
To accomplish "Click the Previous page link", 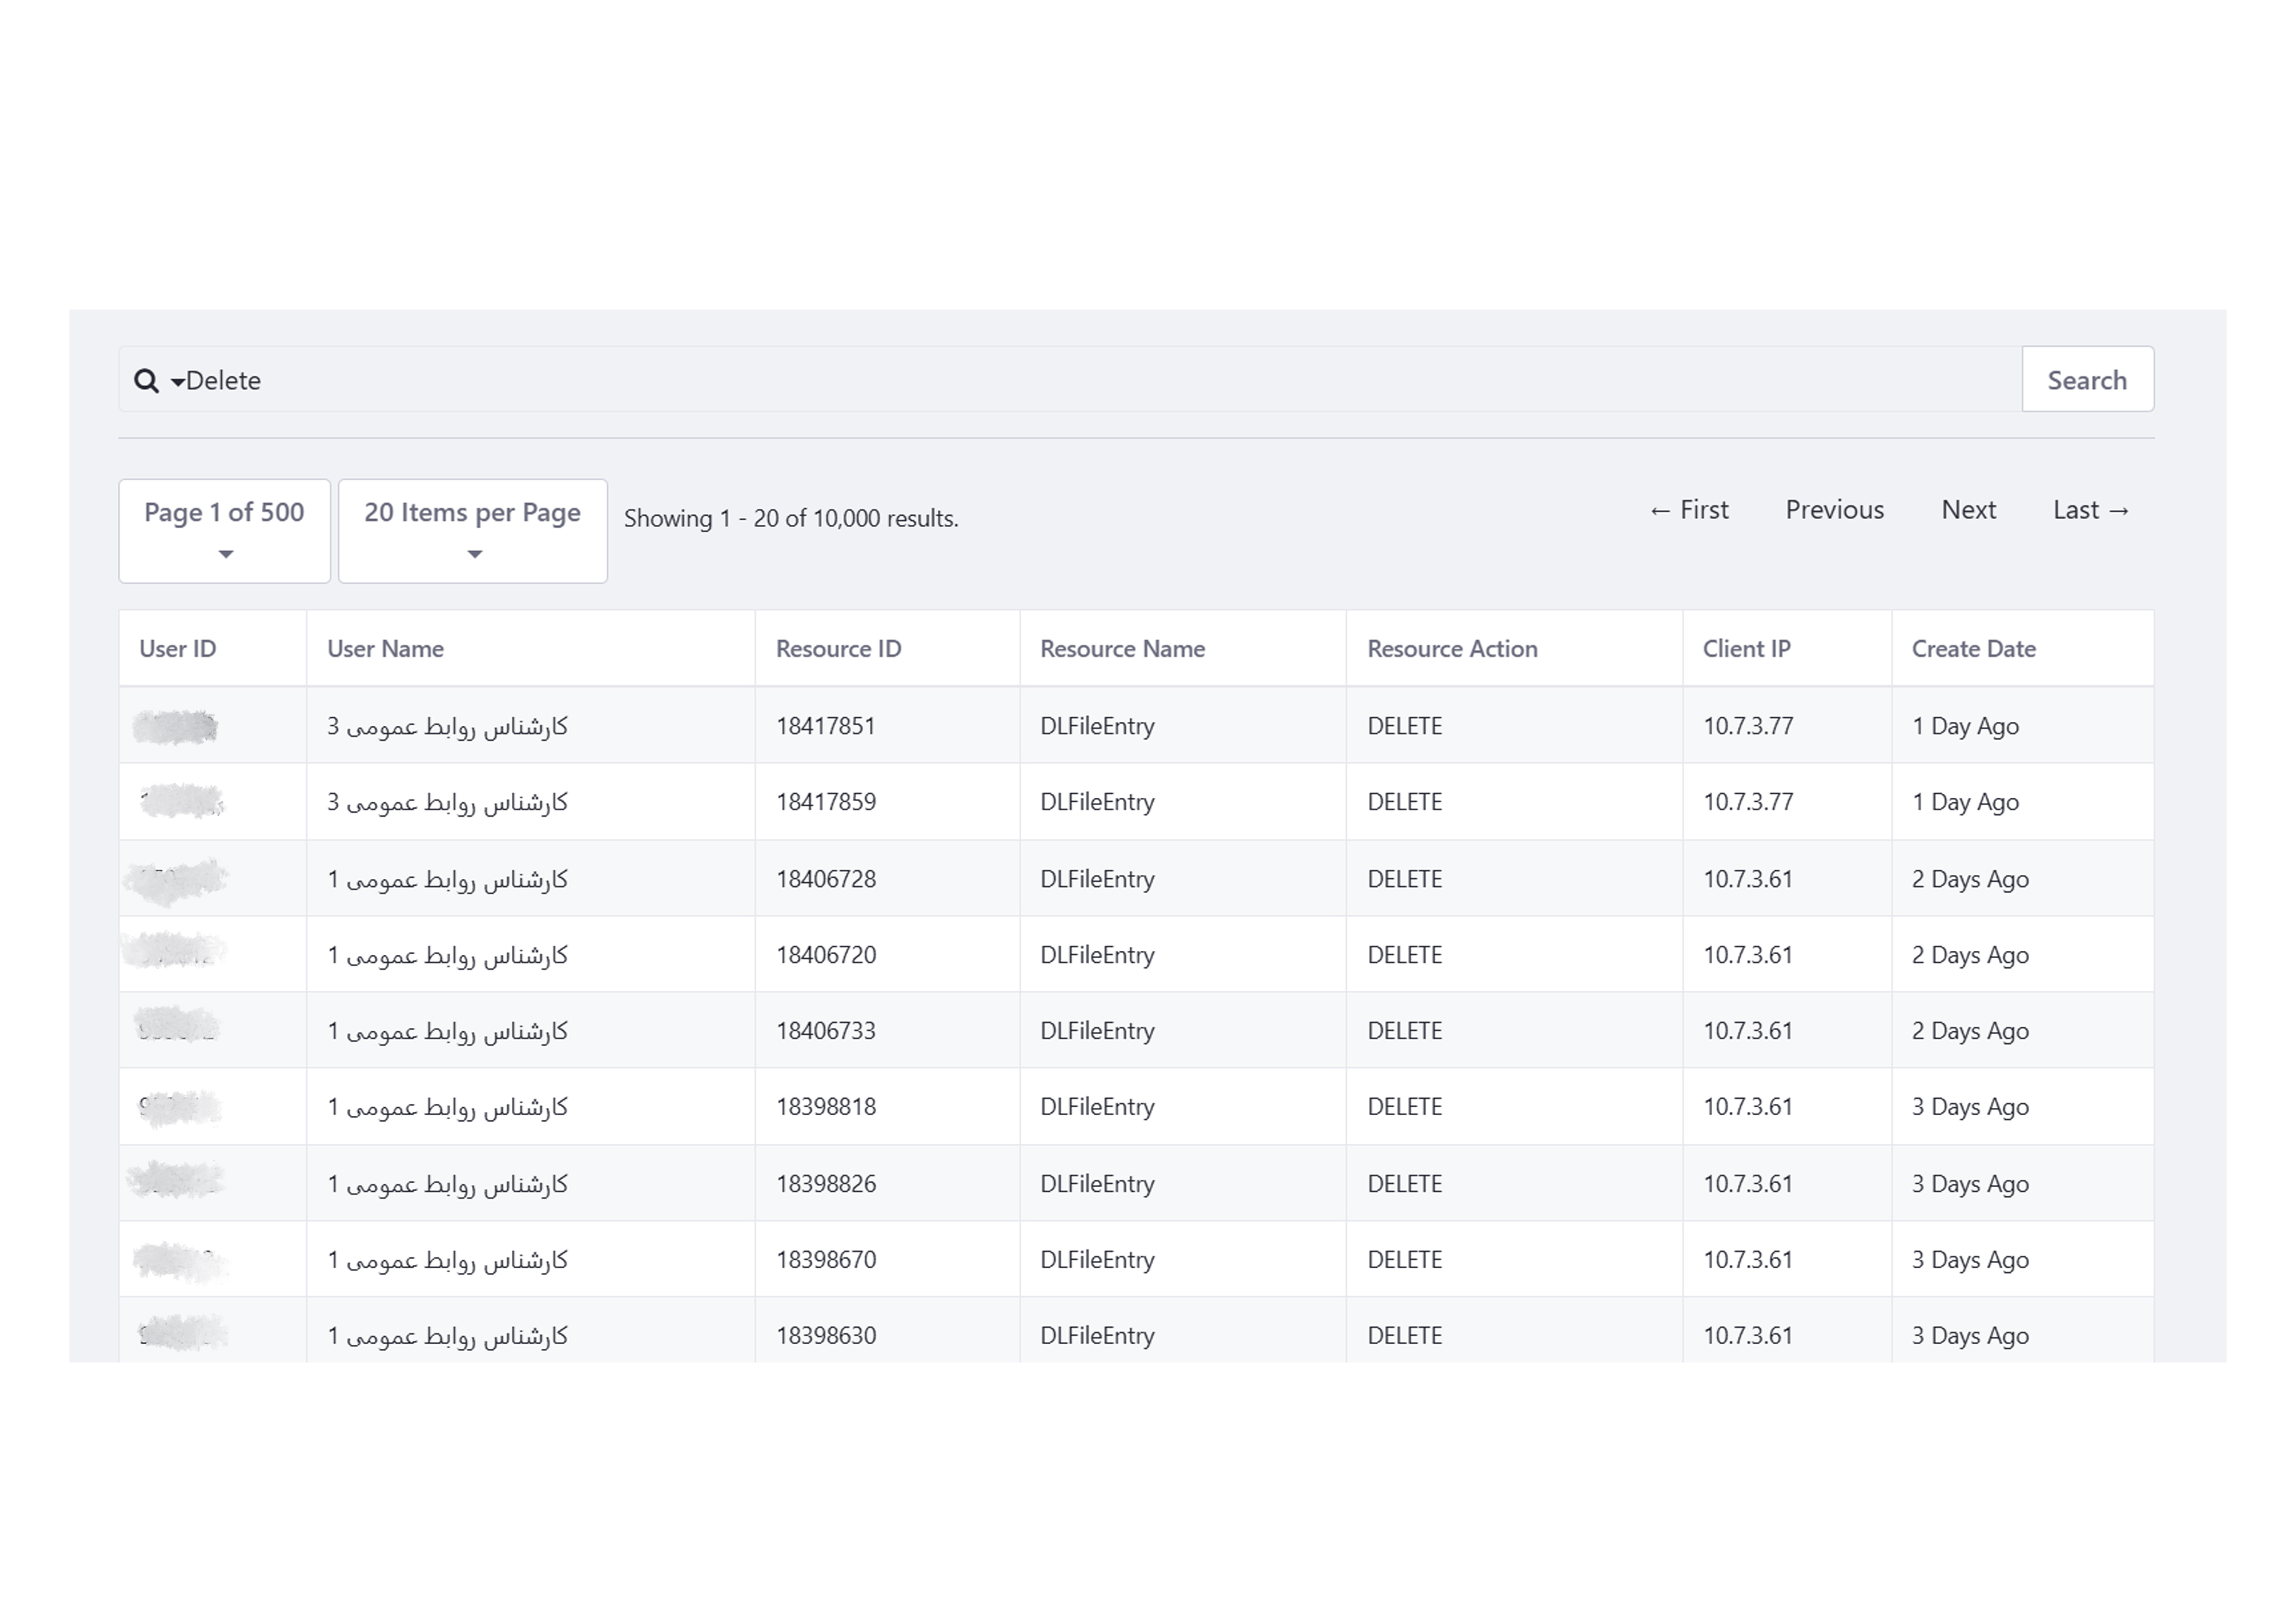I will pos(1834,510).
